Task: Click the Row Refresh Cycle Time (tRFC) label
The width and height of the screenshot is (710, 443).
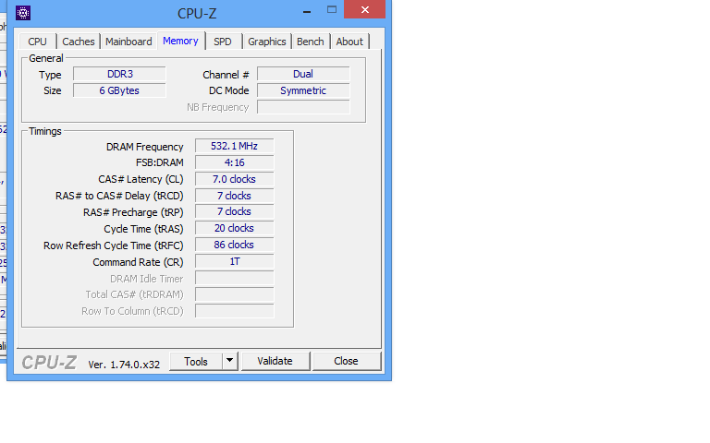Action: [x=114, y=245]
